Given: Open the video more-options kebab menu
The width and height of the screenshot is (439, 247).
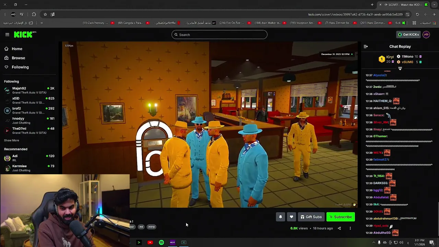Looking at the screenshot, I should click(350, 228).
